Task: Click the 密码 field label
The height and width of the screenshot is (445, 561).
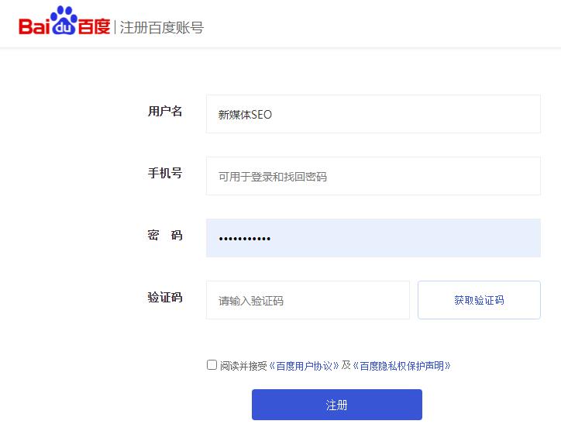Action: 165,236
